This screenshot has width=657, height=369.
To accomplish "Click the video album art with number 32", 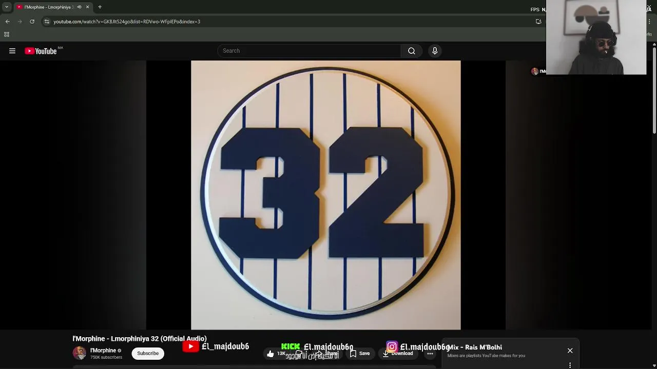I will [326, 195].
